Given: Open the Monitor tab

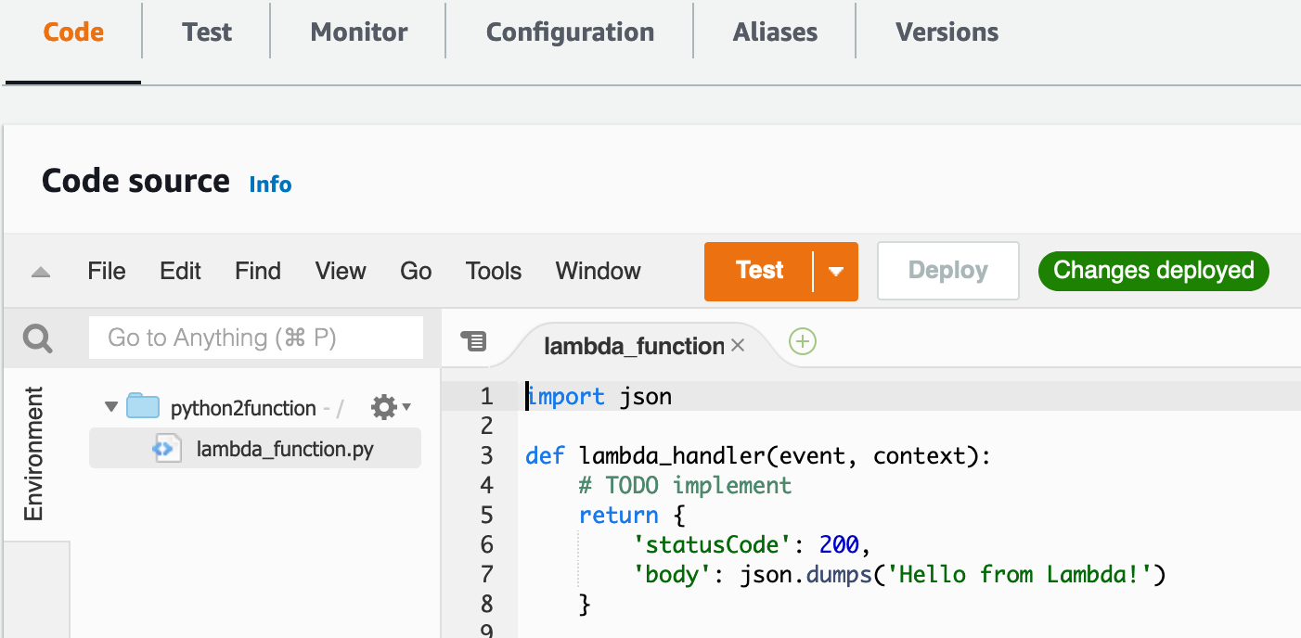Looking at the screenshot, I should pyautogui.click(x=358, y=32).
